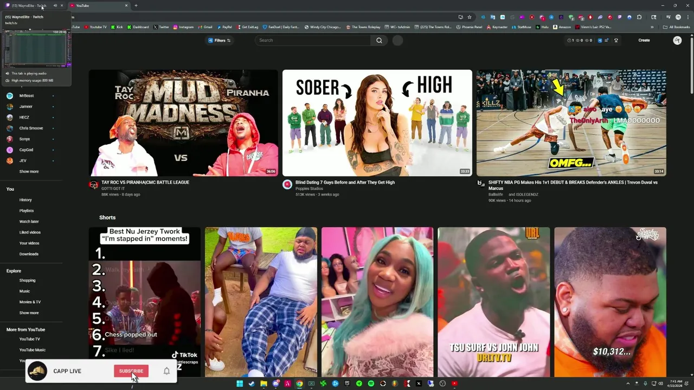Open MrBeast subscription channel
Screen dimensions: 694x390
pyautogui.click(x=26, y=96)
